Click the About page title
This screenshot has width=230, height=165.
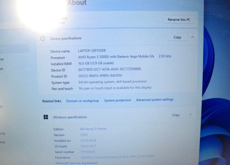click(x=77, y=3)
